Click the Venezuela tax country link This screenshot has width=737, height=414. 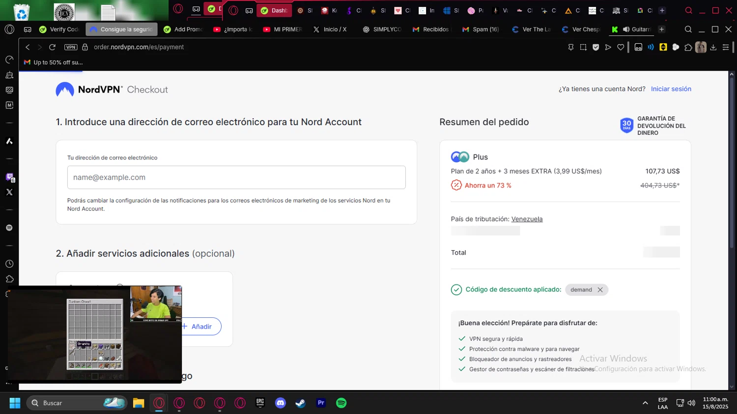[527, 219]
